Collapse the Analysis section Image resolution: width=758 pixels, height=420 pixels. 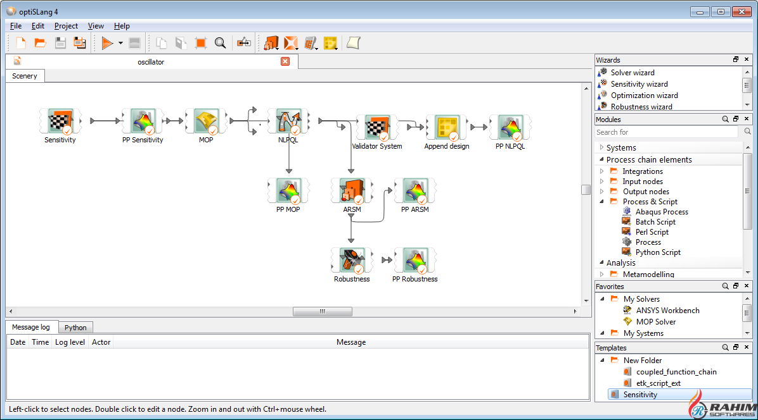pyautogui.click(x=601, y=262)
